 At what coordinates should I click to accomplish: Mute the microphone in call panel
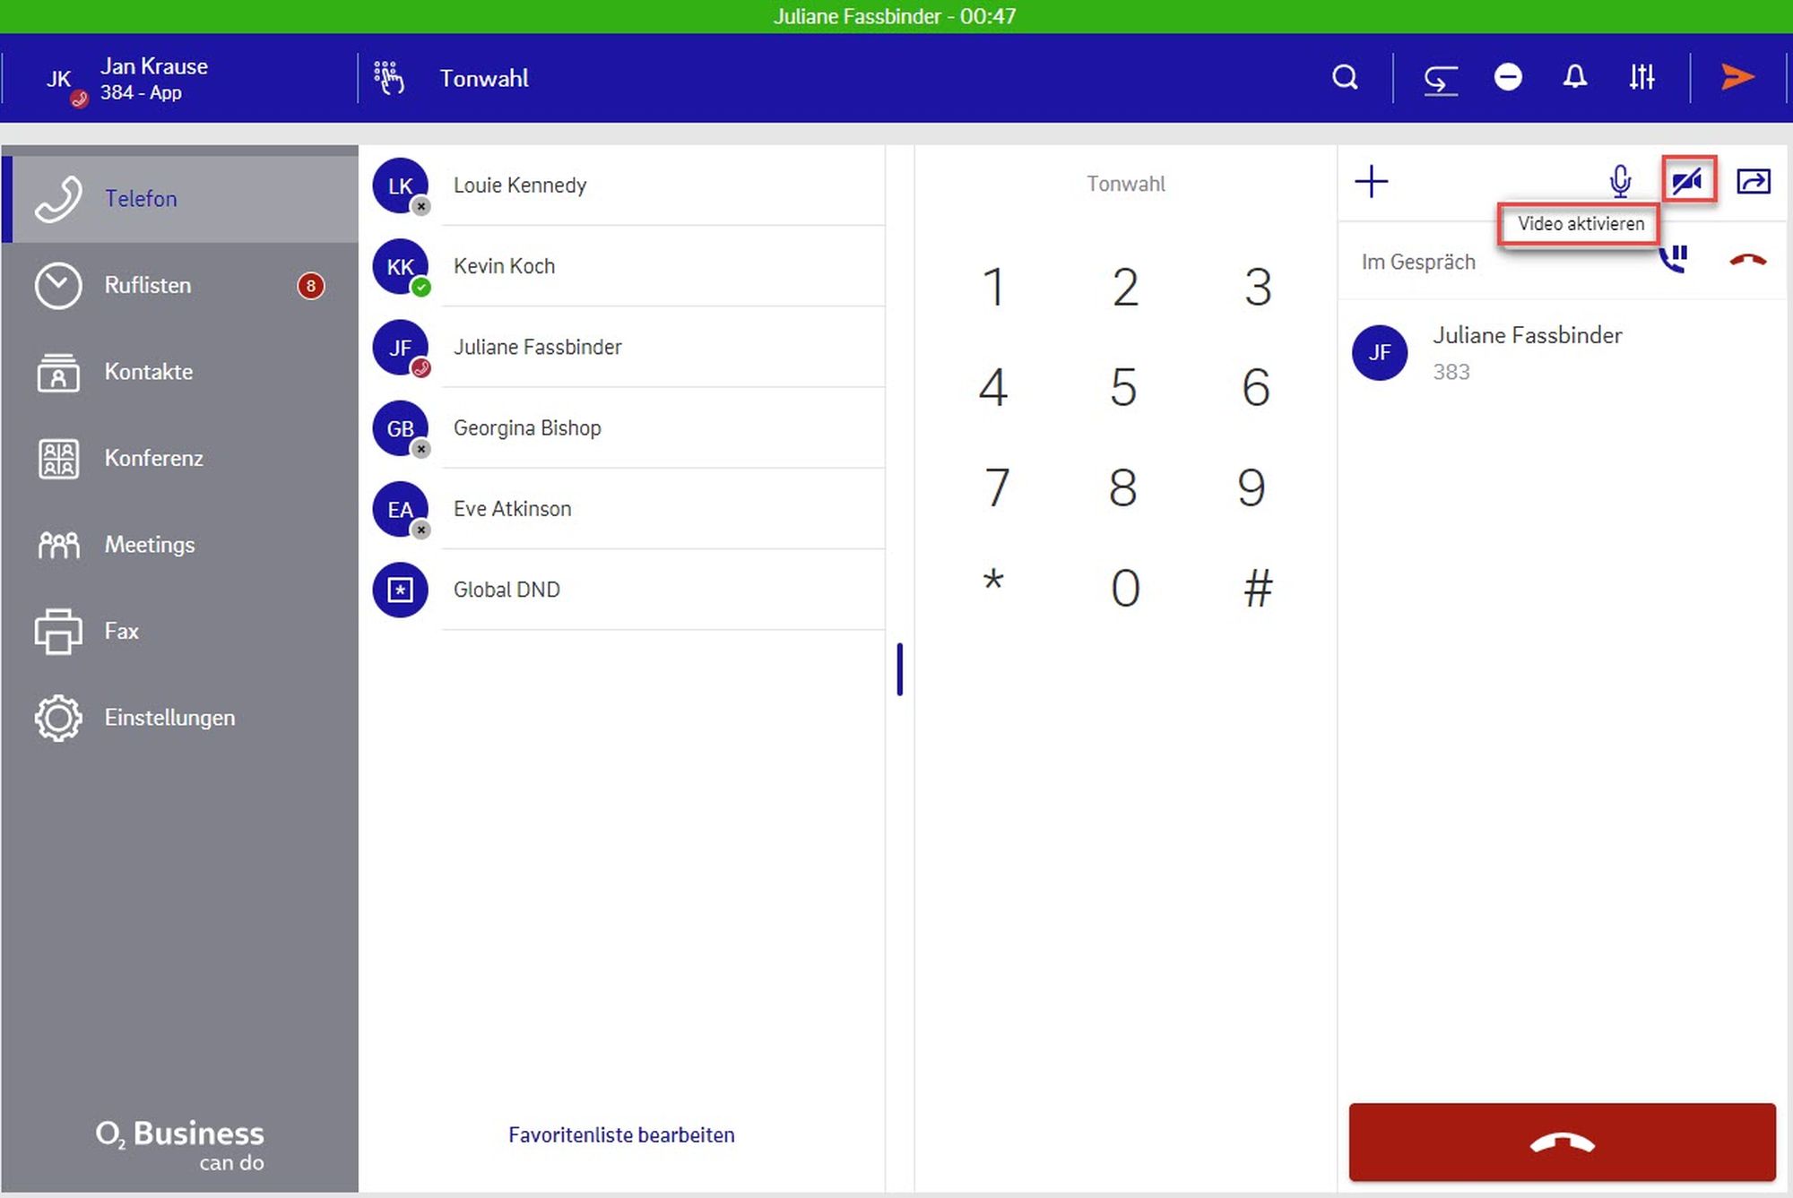pyautogui.click(x=1620, y=182)
